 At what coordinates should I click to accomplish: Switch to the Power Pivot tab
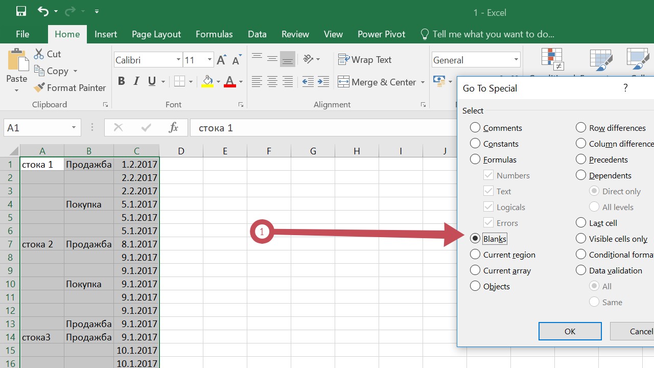(381, 34)
